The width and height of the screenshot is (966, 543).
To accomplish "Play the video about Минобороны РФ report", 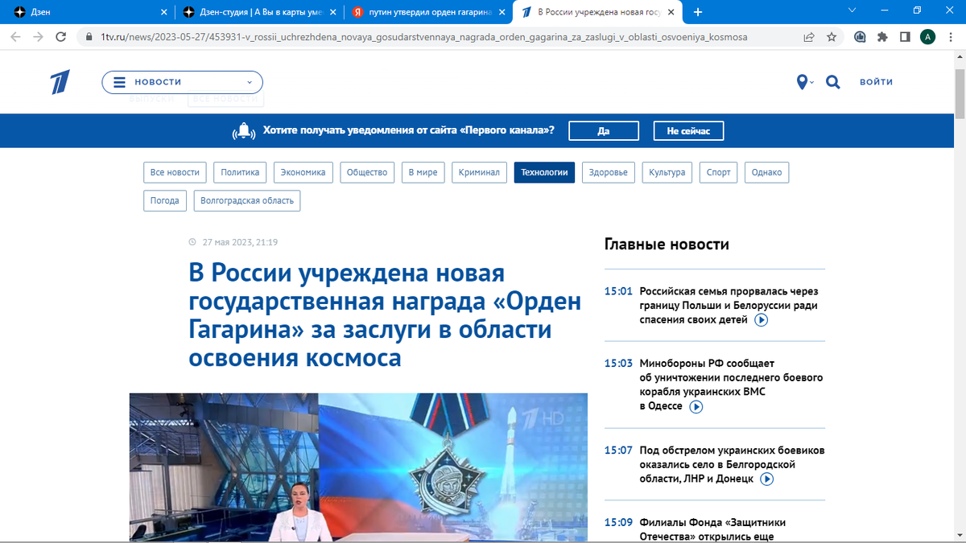I will pyautogui.click(x=696, y=406).
